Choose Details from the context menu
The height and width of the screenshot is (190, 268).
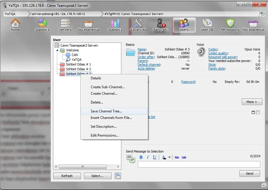click(114, 78)
